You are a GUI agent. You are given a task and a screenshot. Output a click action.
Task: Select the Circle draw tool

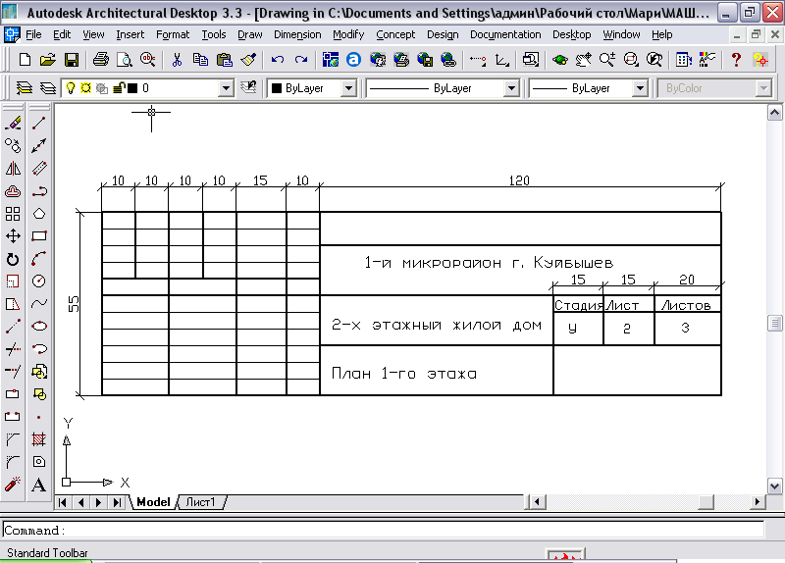pyautogui.click(x=39, y=281)
